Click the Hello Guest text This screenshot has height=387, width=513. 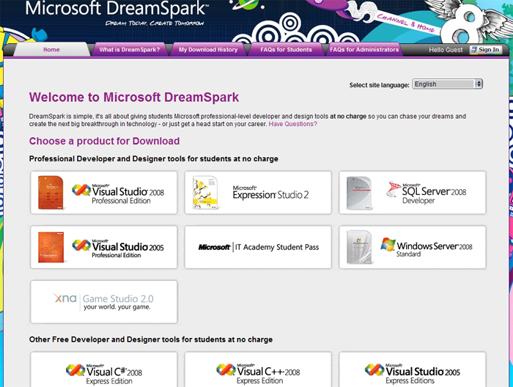[x=446, y=50]
